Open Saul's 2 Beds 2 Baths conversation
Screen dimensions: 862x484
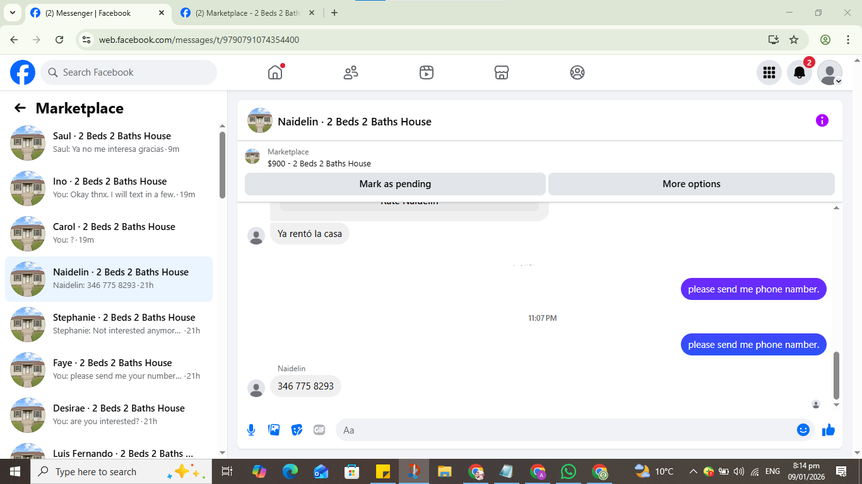pos(109,143)
